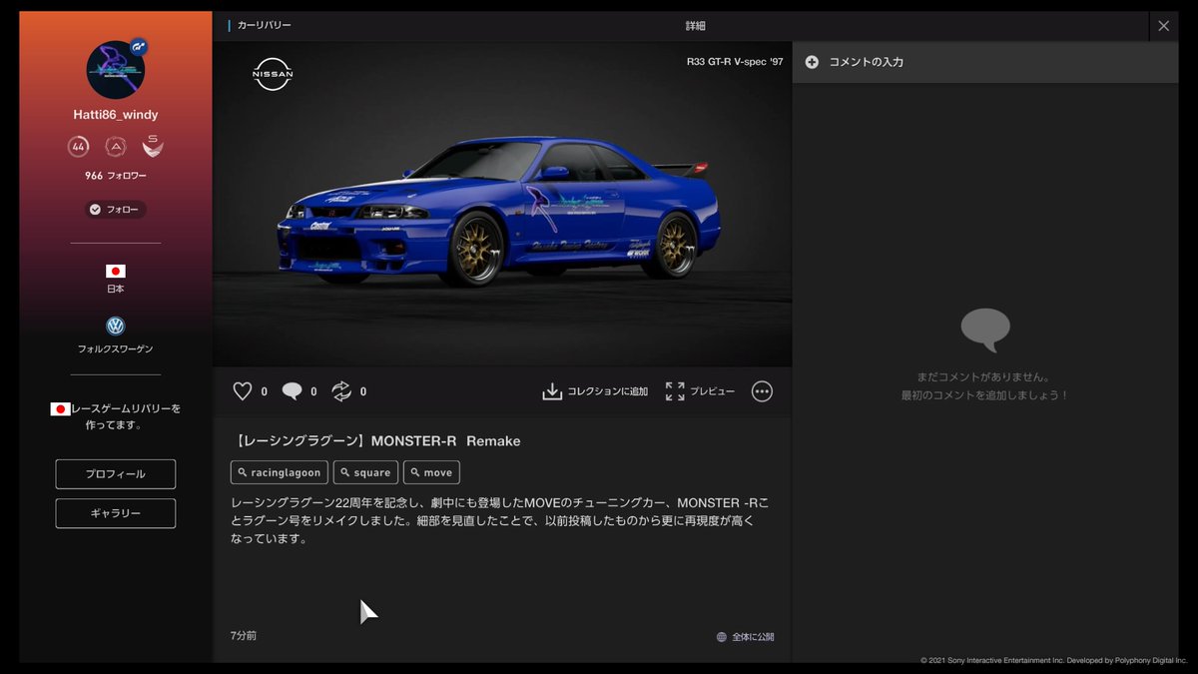
Task: Click the driver rating A badge
Action: (116, 147)
